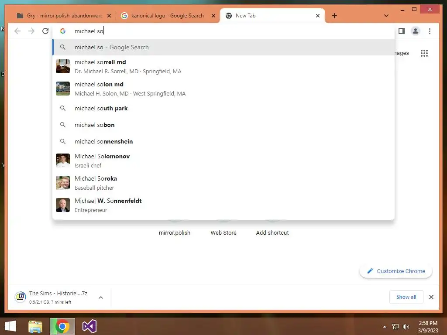
Task: Click search icon beside michael south park
Action: click(63, 108)
